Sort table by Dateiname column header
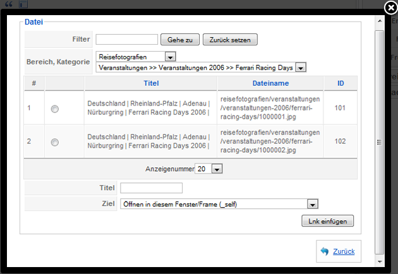This screenshot has width=398, height=274. (270, 83)
